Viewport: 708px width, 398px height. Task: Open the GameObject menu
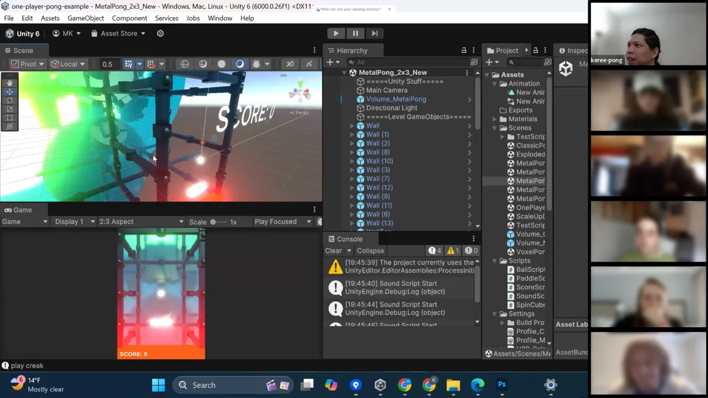[x=86, y=18]
